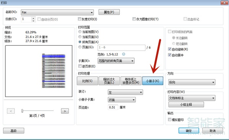This screenshot has height=140, width=229.
Task: Check 逆页序(E) reverse order option
Action: click(80, 66)
